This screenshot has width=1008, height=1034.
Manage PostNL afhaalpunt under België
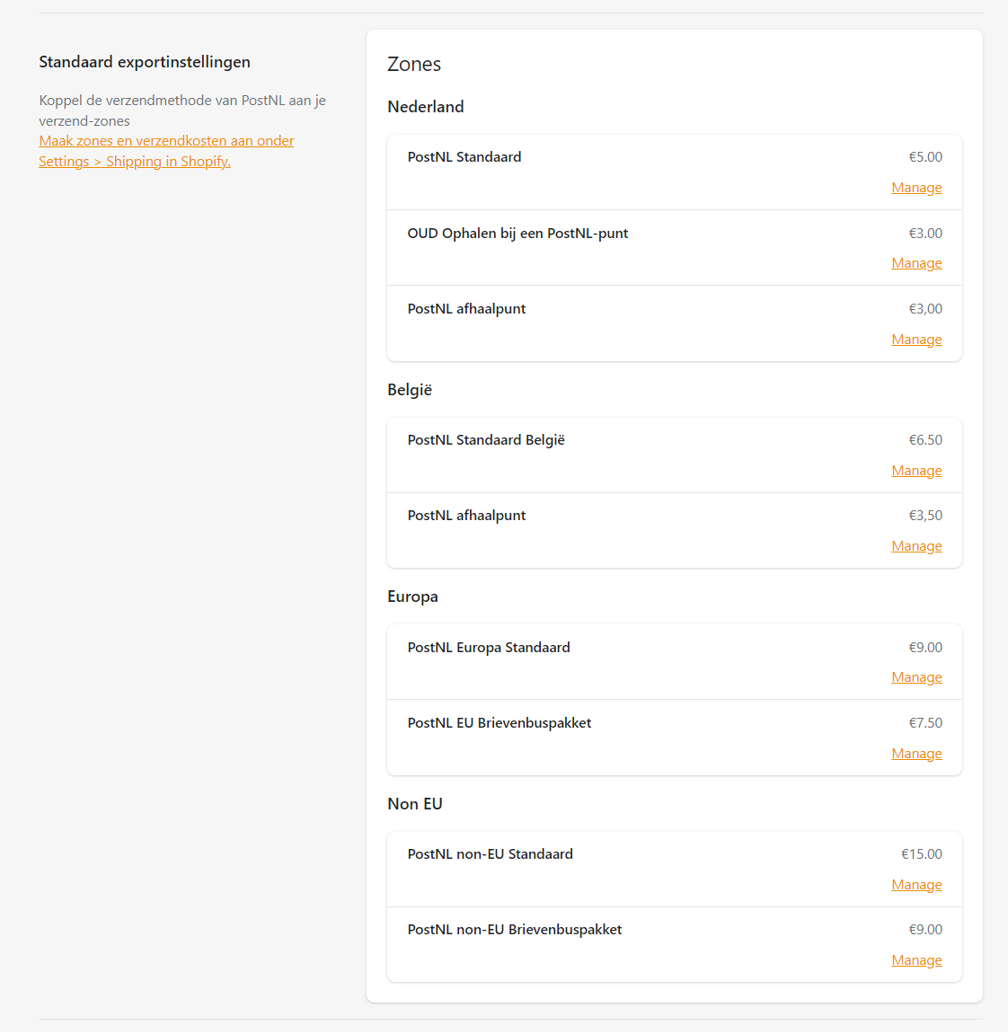[915, 545]
